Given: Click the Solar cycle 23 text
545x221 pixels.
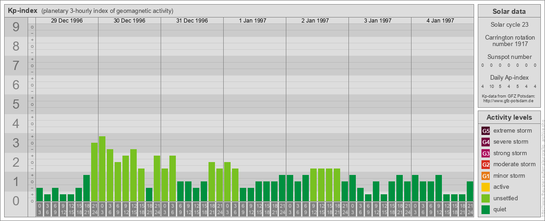Looking at the screenshot, I should (x=509, y=25).
